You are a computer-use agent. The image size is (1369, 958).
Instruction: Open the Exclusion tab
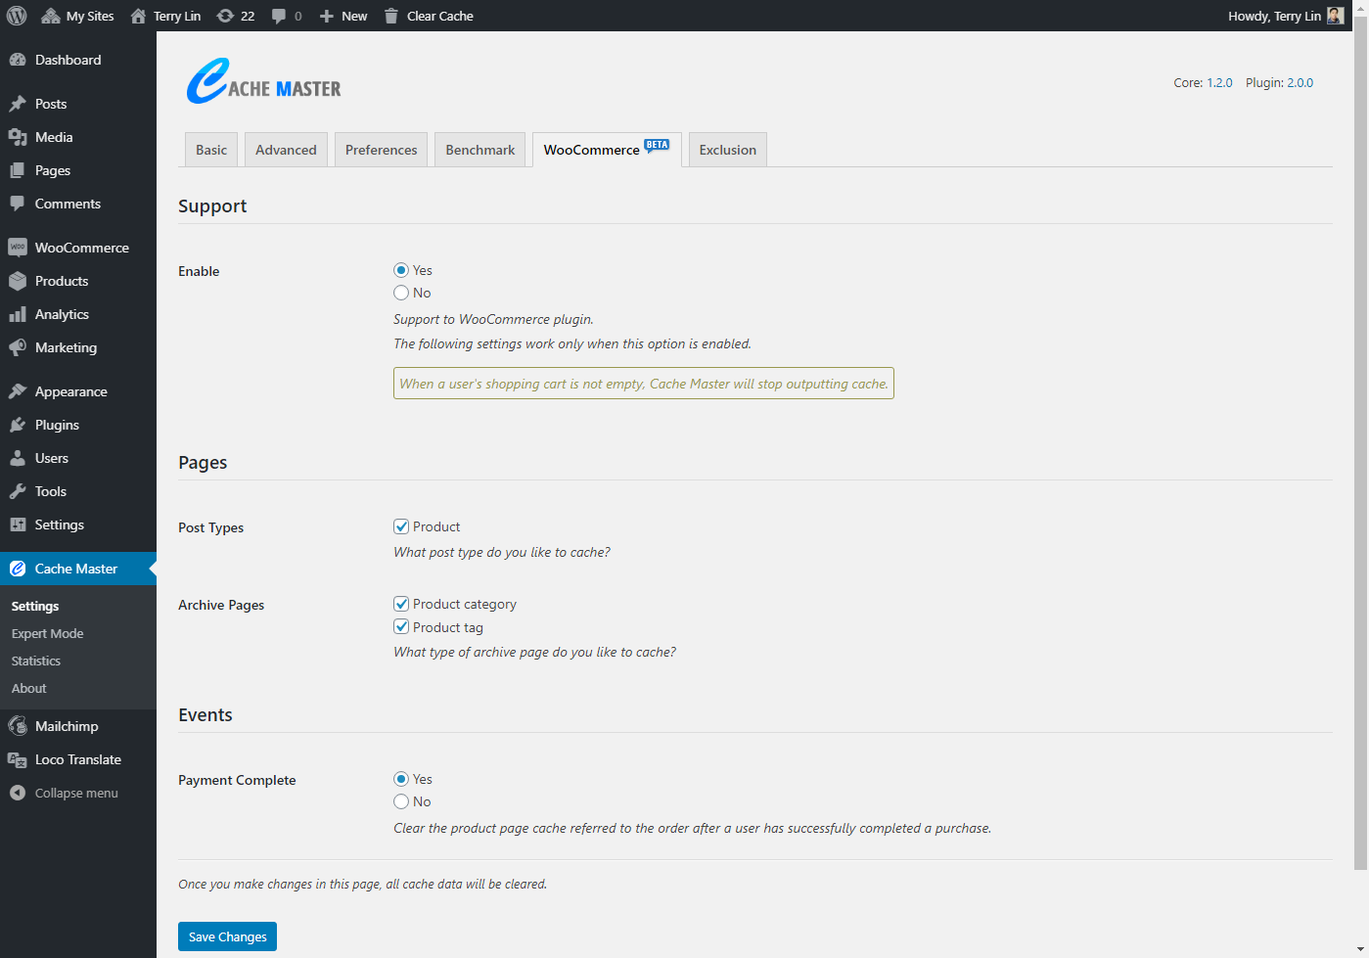pyautogui.click(x=727, y=150)
